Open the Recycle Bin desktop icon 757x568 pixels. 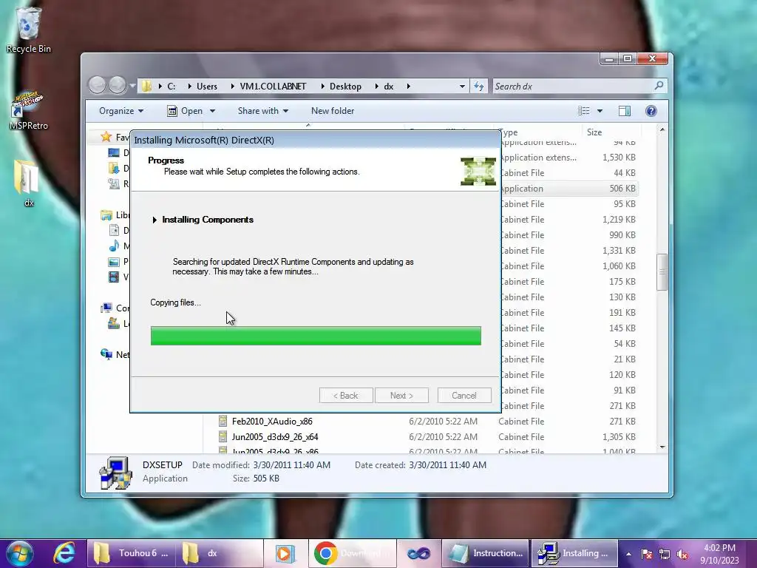pyautogui.click(x=28, y=30)
